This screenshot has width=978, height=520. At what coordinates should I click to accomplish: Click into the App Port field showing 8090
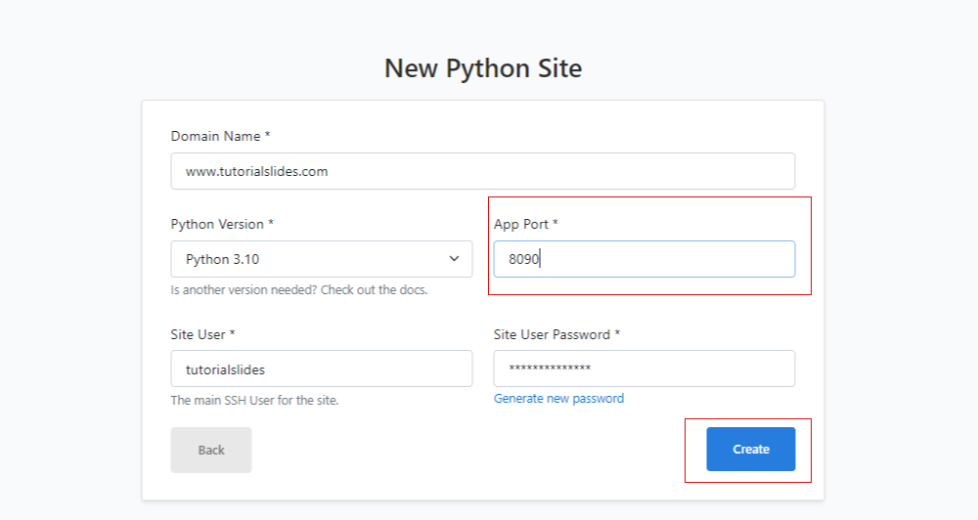point(645,259)
